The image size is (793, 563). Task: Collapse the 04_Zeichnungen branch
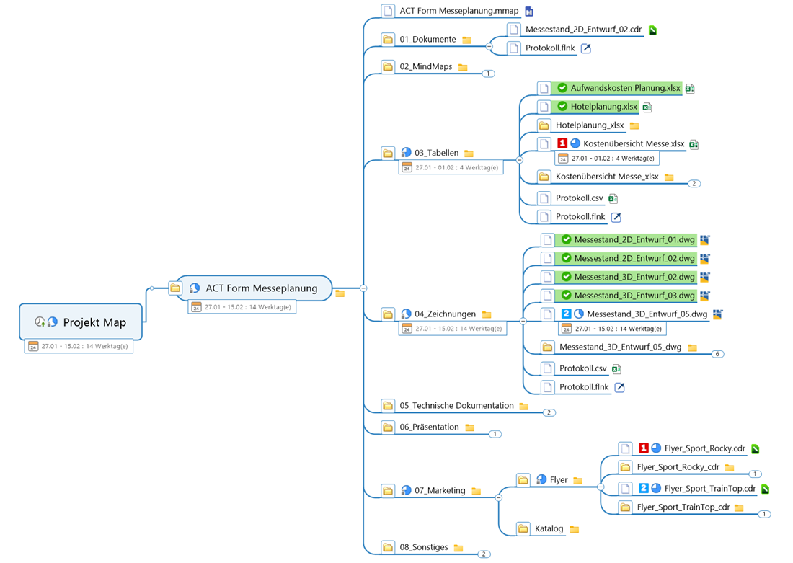tap(523, 322)
